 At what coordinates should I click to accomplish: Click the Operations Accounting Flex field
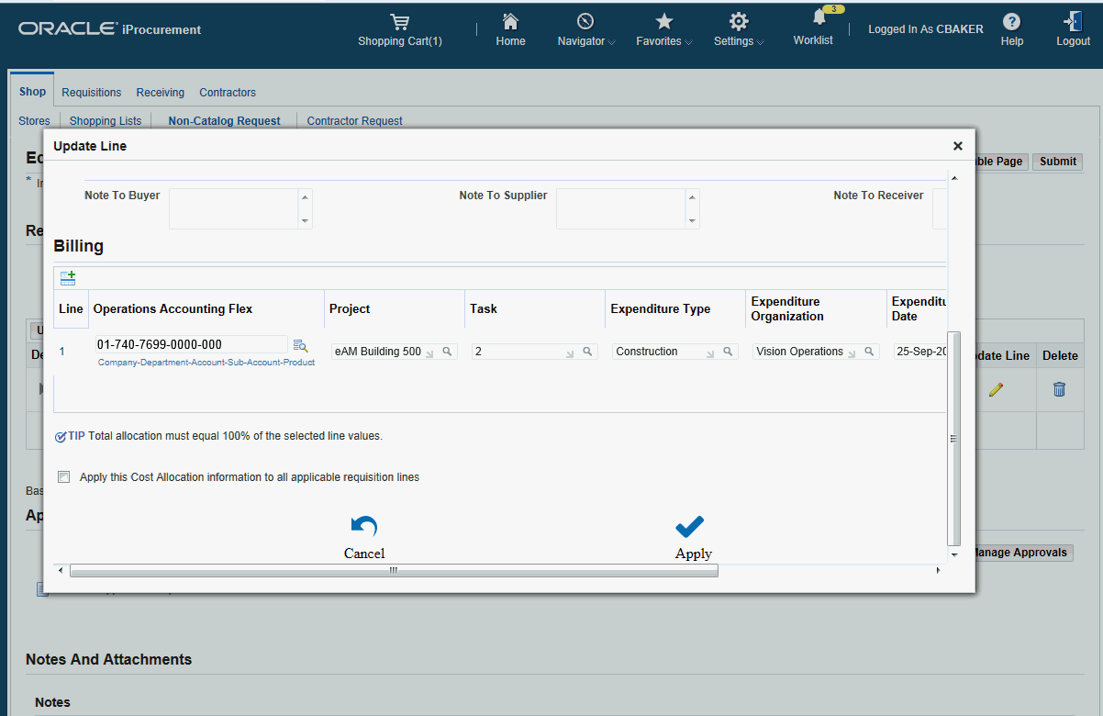pyautogui.click(x=191, y=344)
